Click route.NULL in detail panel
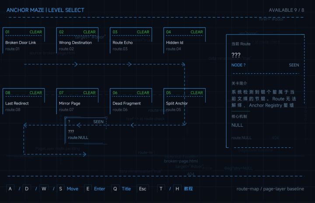 point(241,138)
